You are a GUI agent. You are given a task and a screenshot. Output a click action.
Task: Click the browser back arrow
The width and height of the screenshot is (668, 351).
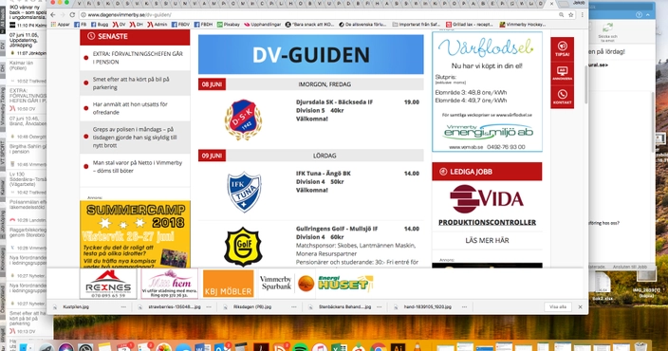click(x=53, y=15)
